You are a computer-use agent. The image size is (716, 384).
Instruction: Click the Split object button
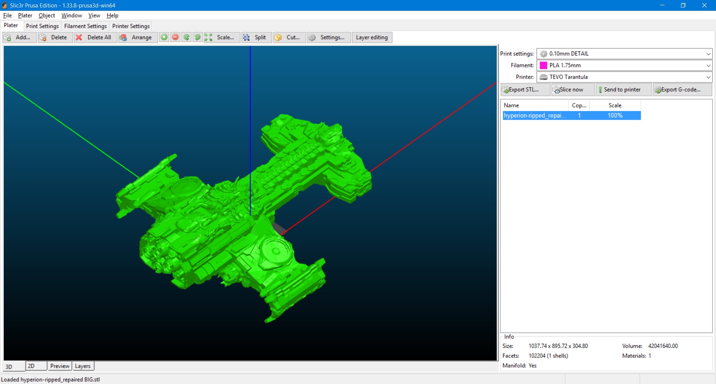coord(257,37)
